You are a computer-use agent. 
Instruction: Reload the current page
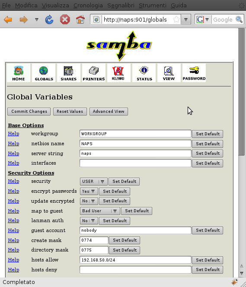(49, 19)
